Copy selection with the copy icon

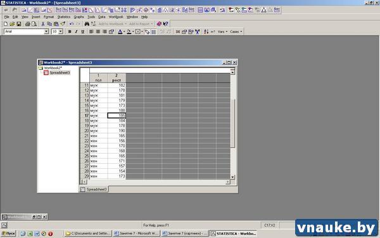point(49,24)
